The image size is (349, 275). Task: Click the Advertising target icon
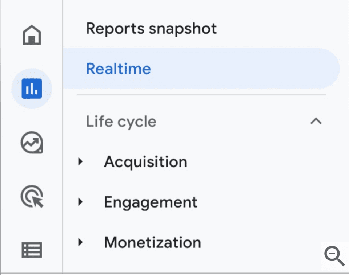point(32,196)
